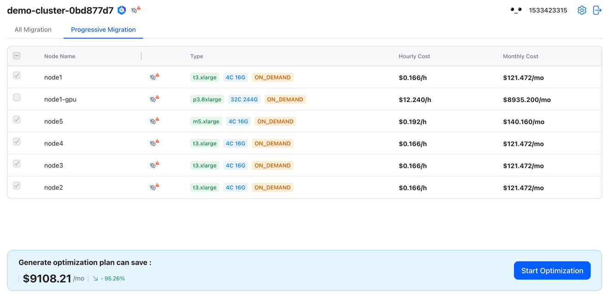Open the settings gear icon
The image size is (606, 294).
[582, 10]
